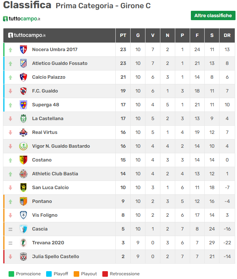Viewport: 237px width, 279px height.
Task: Sort table by the PT column header
Action: (123, 35)
